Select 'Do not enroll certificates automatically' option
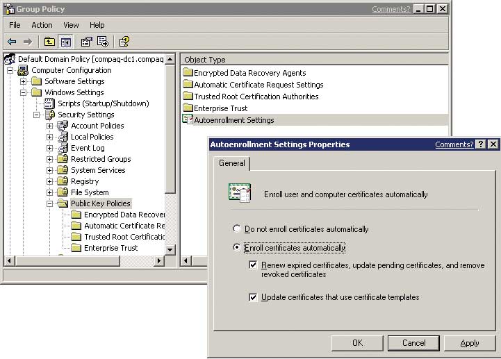The width and height of the screenshot is (501, 359). (x=237, y=229)
